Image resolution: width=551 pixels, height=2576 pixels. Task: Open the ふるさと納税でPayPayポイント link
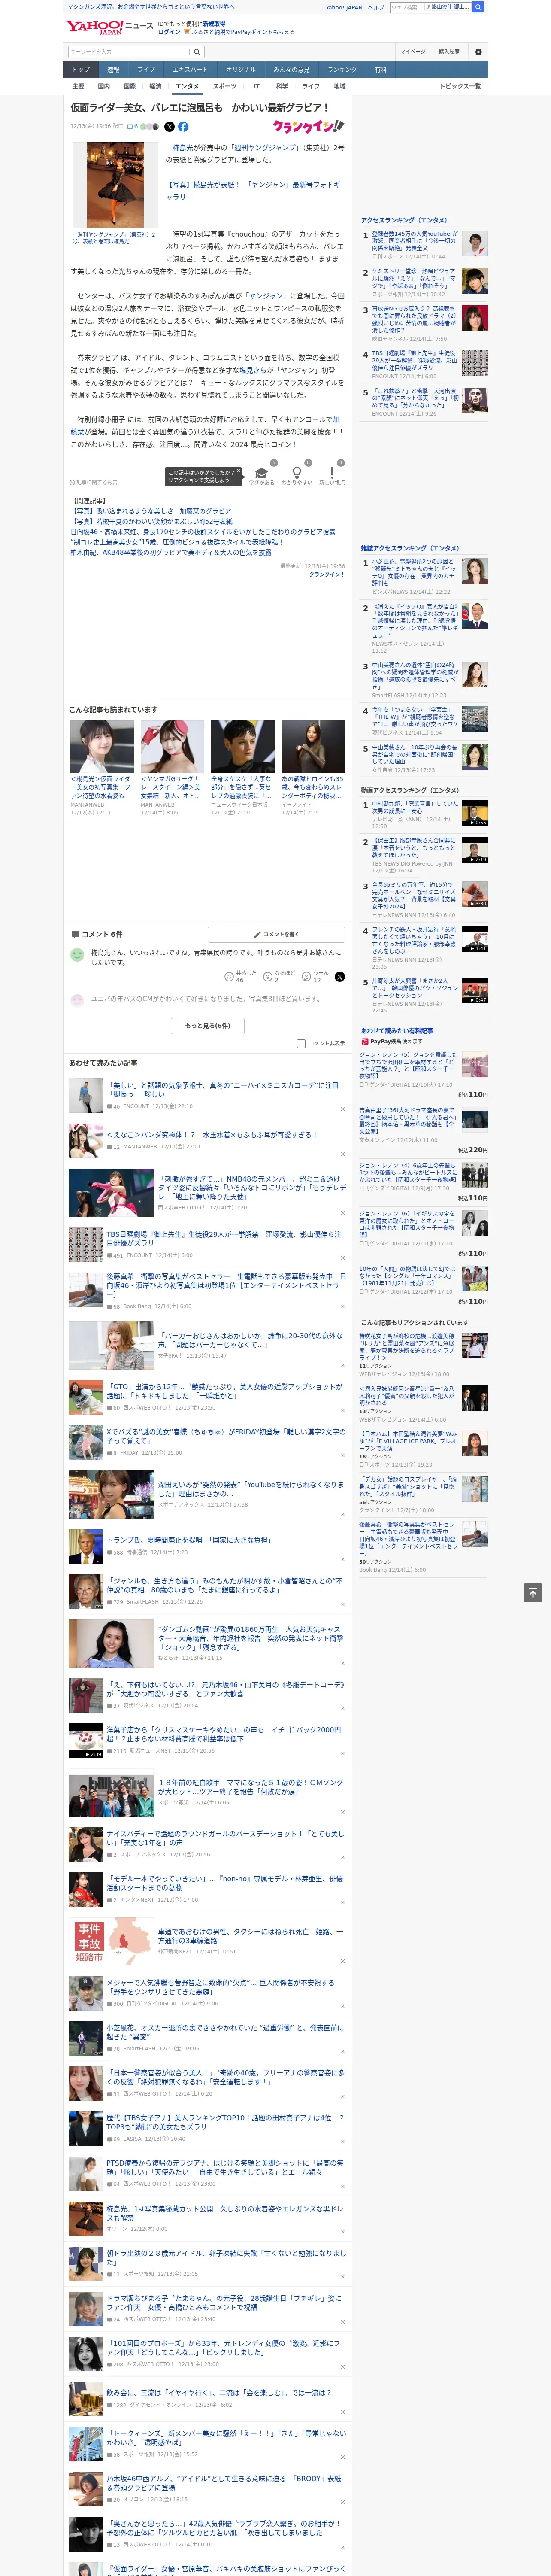coord(243,32)
